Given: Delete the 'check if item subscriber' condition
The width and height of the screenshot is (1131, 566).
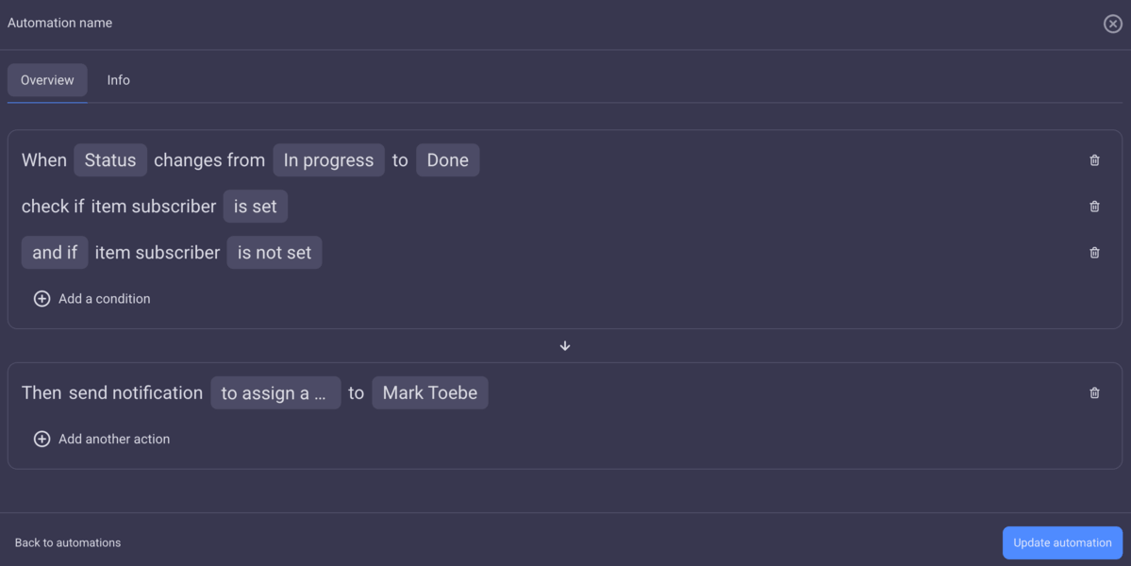Looking at the screenshot, I should click(x=1094, y=206).
